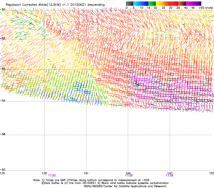Click the 'Times are GMT' note line
The height and width of the screenshot is (188, 214).
91,180
